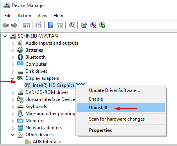This screenshot has width=177, height=146.
Task: Click the Other devices question mark icon
Action: tap(20, 135)
